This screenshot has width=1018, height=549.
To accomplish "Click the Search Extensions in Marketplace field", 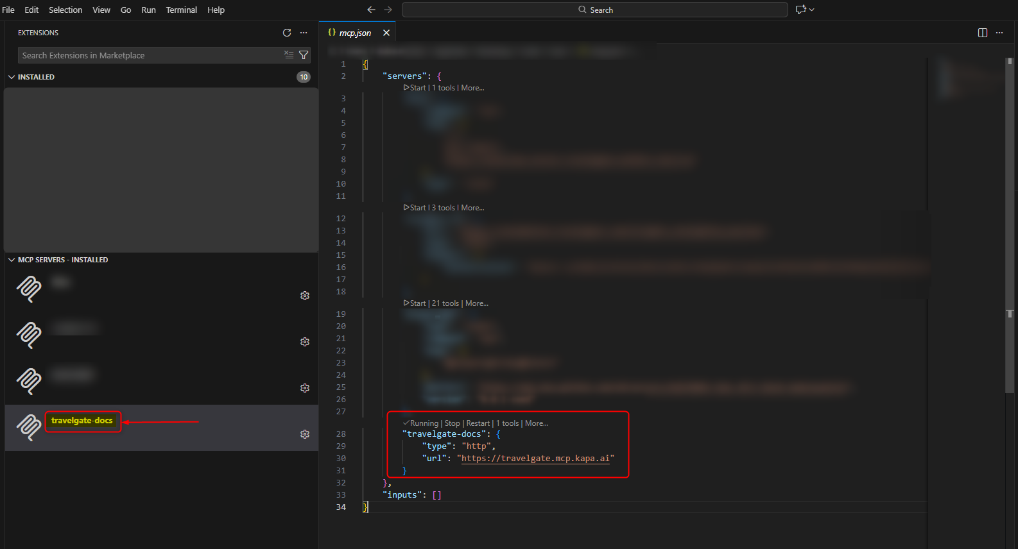I will pyautogui.click(x=151, y=55).
